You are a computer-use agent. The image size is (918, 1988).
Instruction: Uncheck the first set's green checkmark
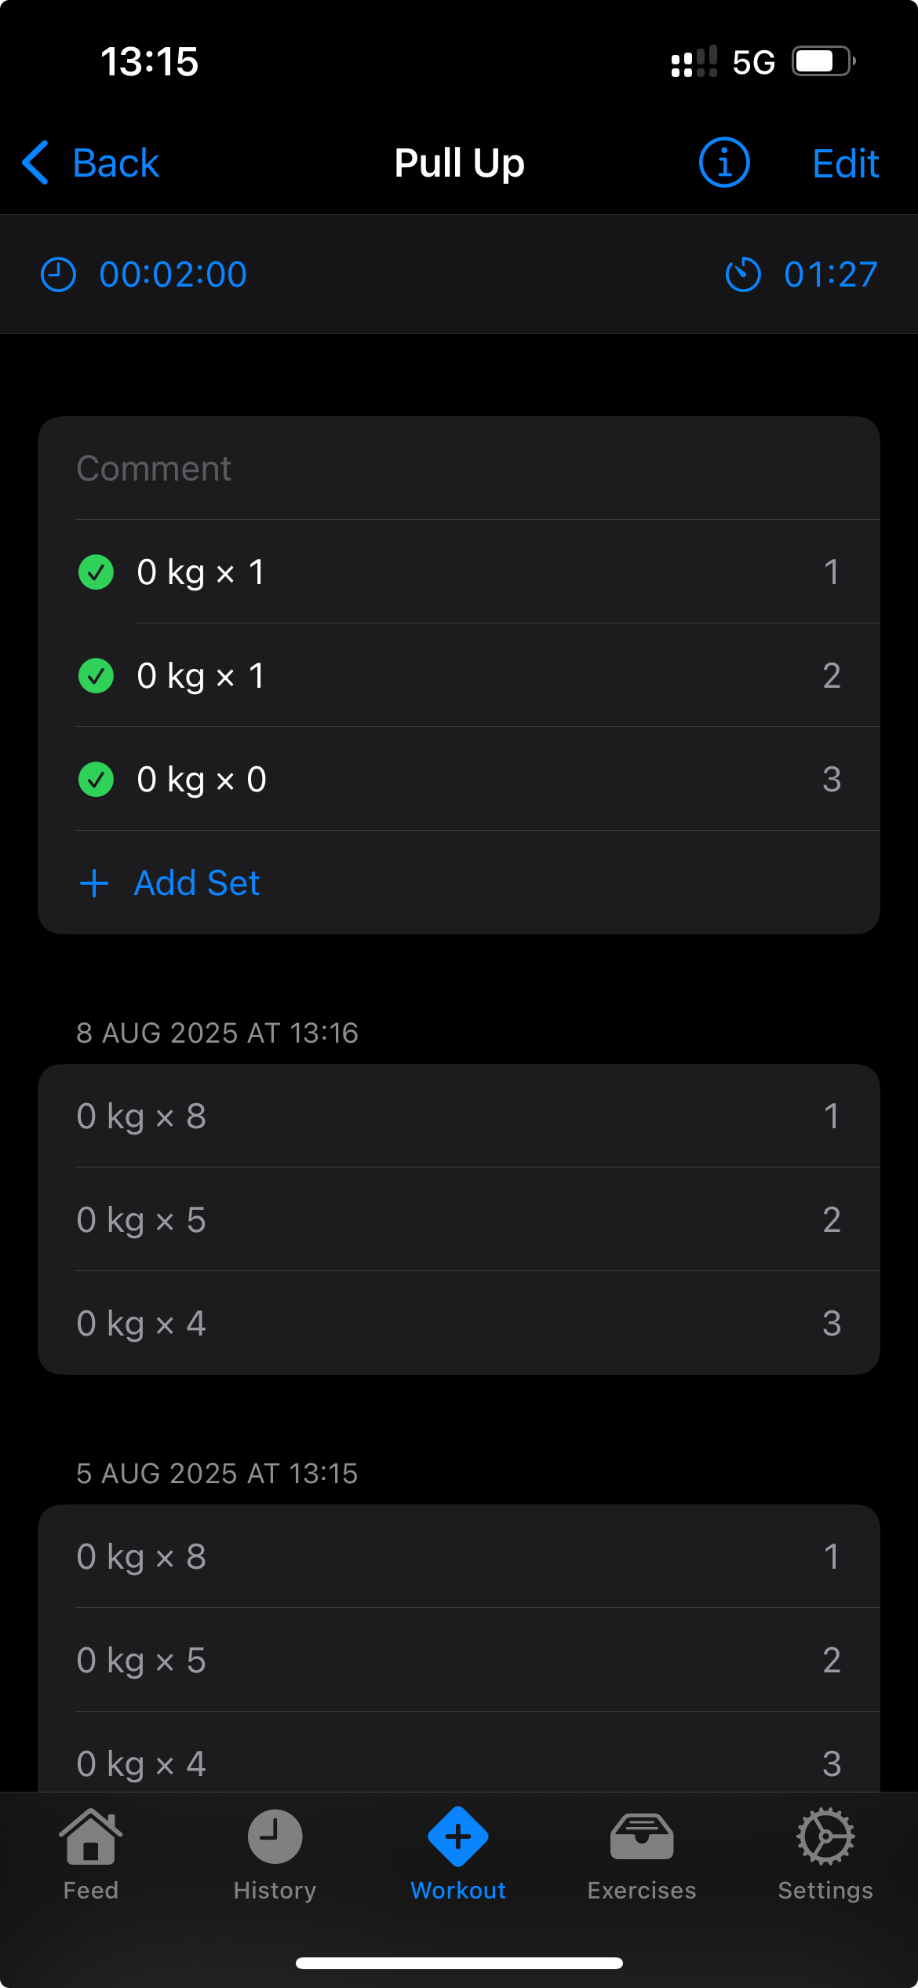coord(97,572)
